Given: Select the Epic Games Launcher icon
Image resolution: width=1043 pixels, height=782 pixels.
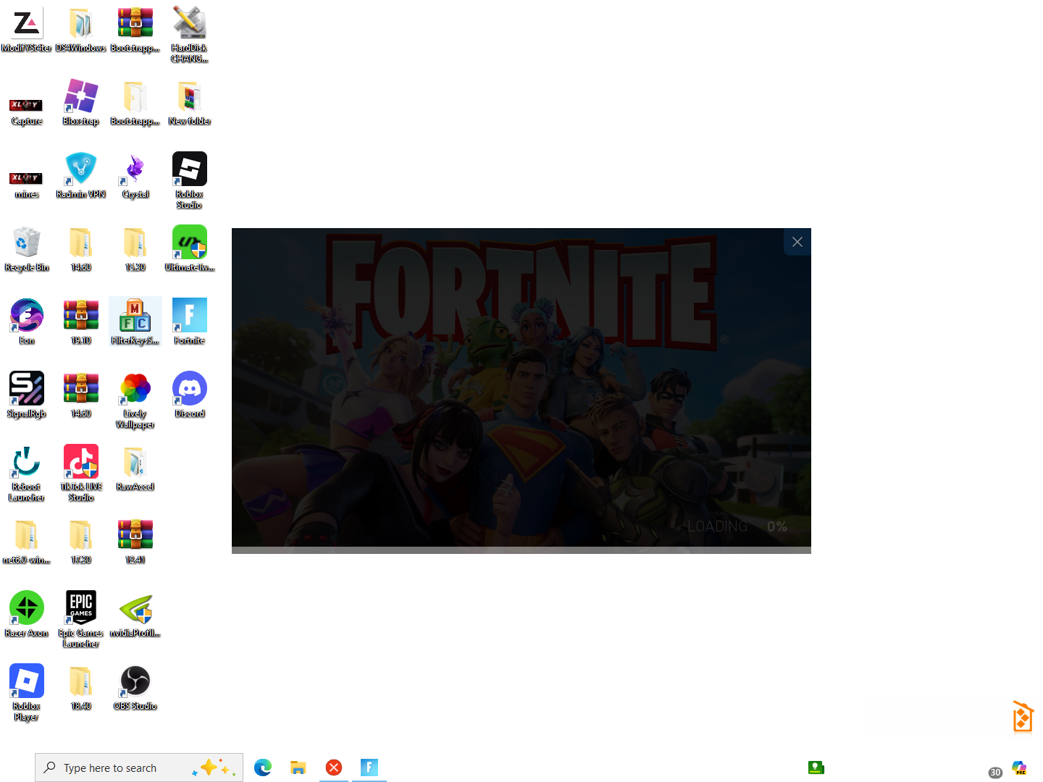Looking at the screenshot, I should 80,620.
